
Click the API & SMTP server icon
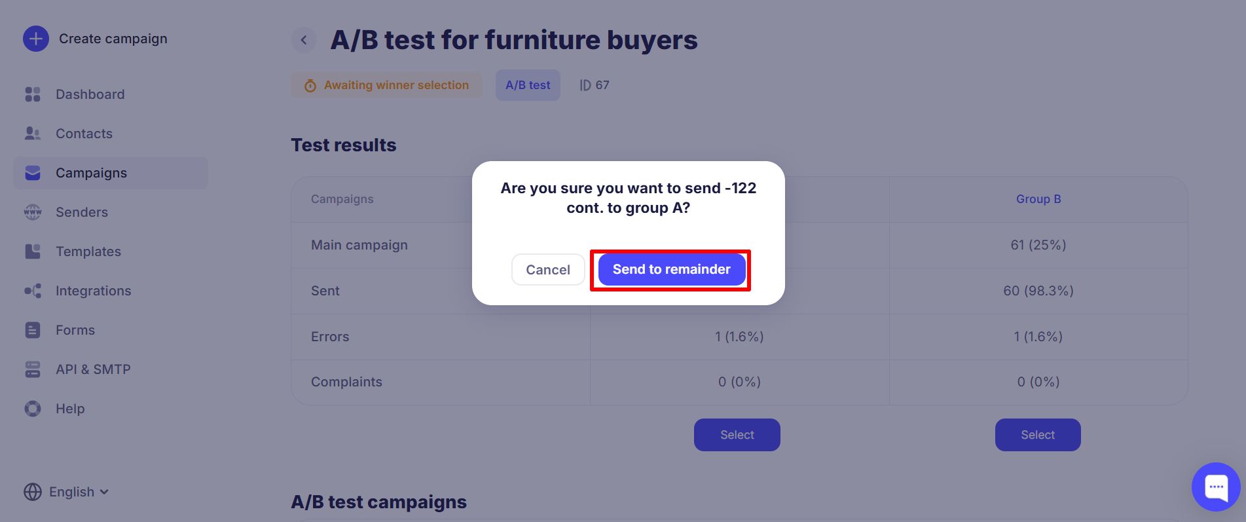click(33, 369)
